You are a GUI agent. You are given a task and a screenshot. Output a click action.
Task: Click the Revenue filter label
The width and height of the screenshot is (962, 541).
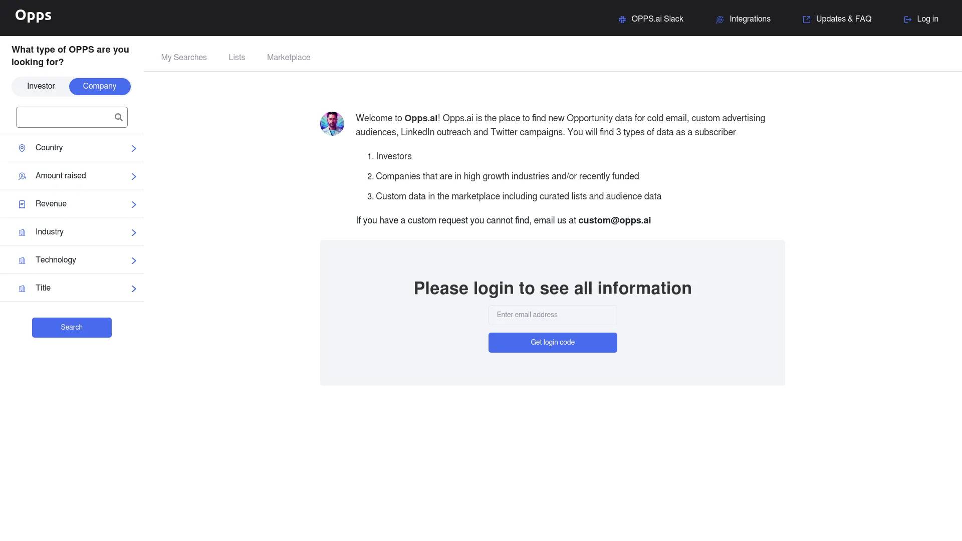pos(51,204)
